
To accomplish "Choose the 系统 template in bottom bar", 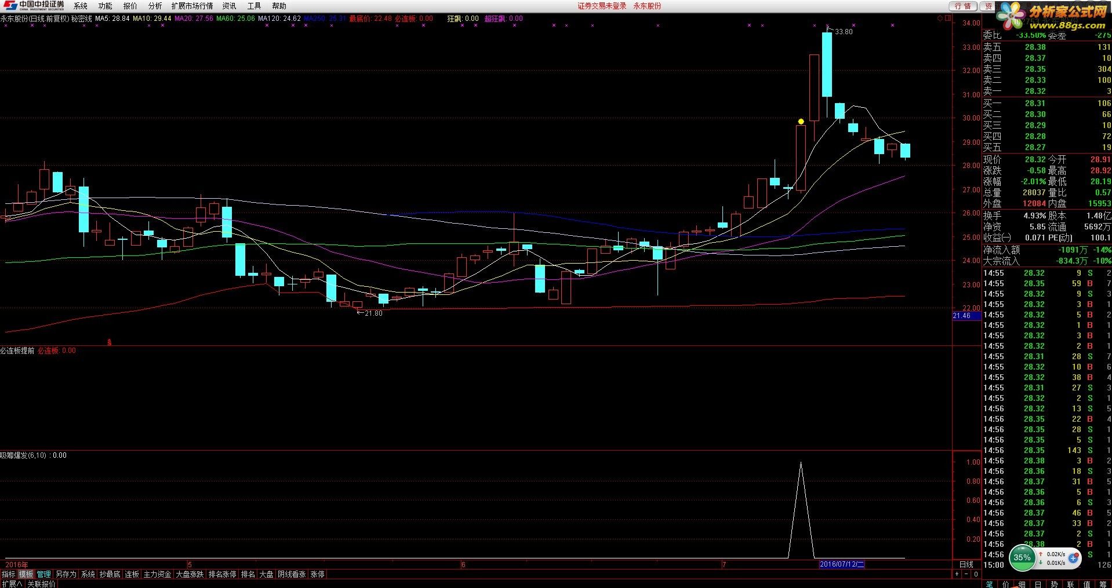I will 88,574.
